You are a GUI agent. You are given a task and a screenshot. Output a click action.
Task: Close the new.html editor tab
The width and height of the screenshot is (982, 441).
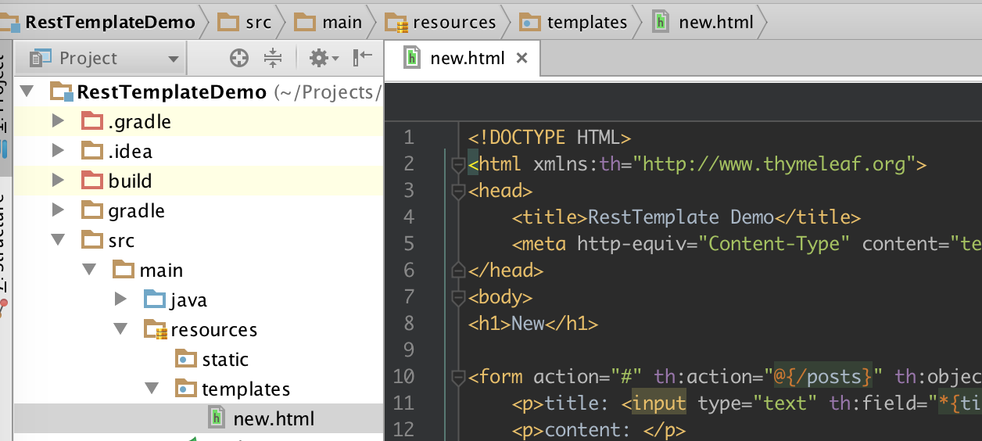[x=522, y=58]
